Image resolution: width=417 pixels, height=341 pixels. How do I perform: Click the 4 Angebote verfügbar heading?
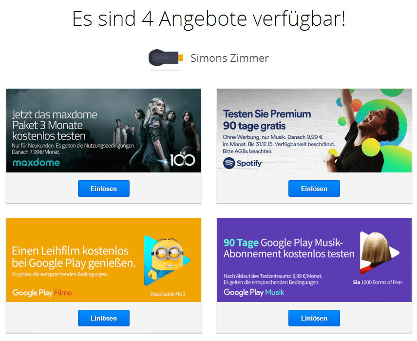click(209, 19)
